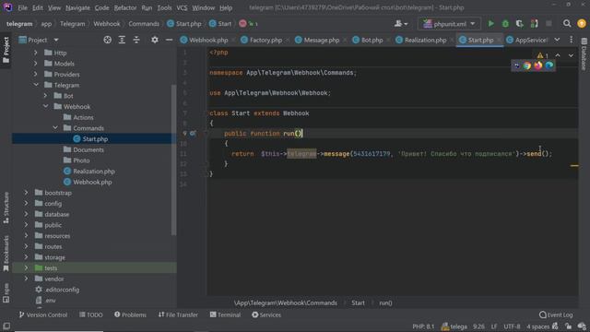Image resolution: width=590 pixels, height=332 pixels.
Task: Run the phpunit.xml configuration
Action: (x=490, y=24)
